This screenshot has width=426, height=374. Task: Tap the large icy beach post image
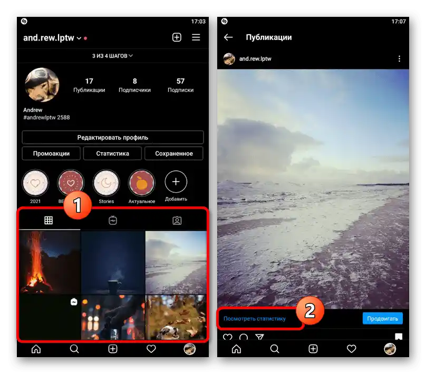pos(313,189)
